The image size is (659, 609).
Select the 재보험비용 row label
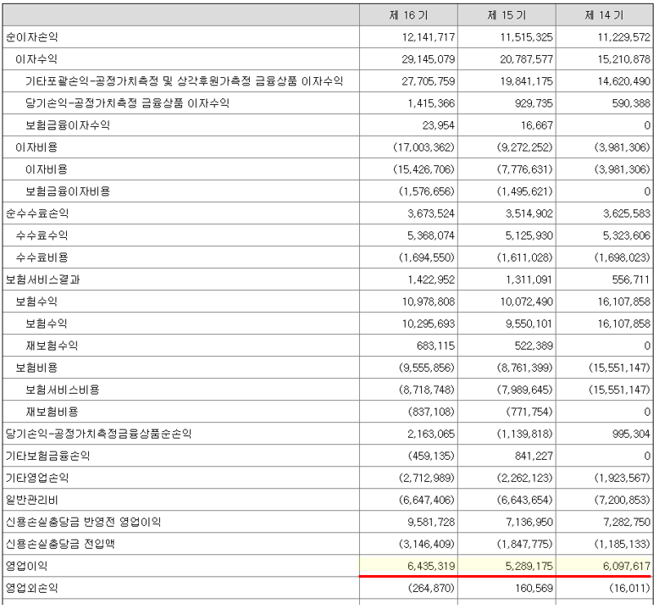[52, 412]
